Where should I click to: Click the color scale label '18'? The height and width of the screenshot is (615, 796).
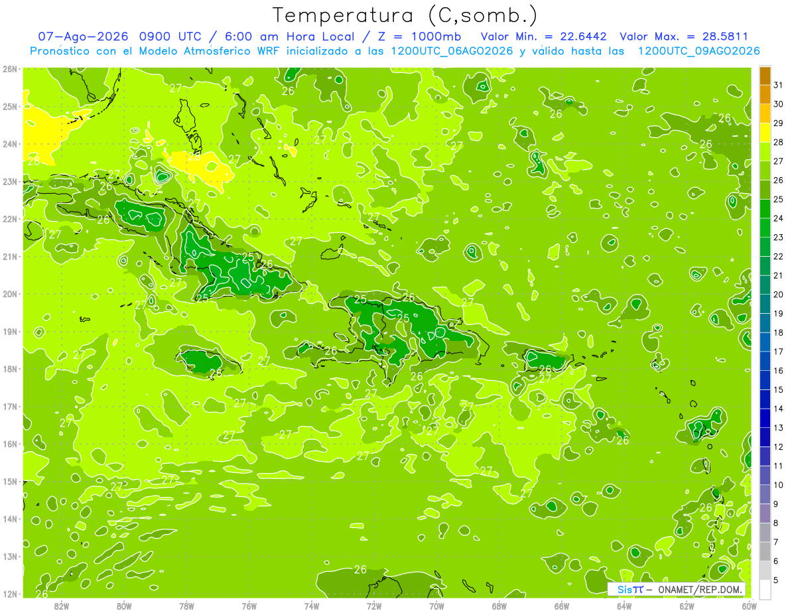778,332
